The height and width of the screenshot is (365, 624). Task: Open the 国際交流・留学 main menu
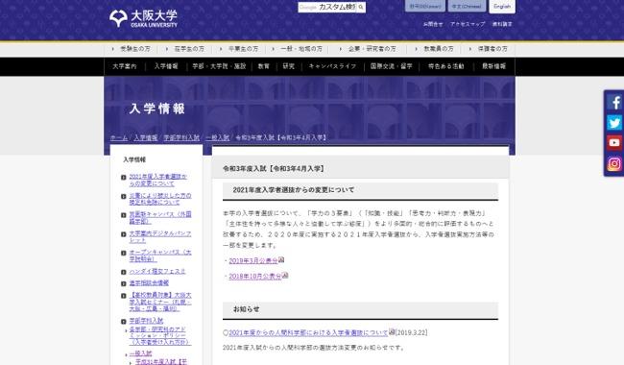coord(391,66)
